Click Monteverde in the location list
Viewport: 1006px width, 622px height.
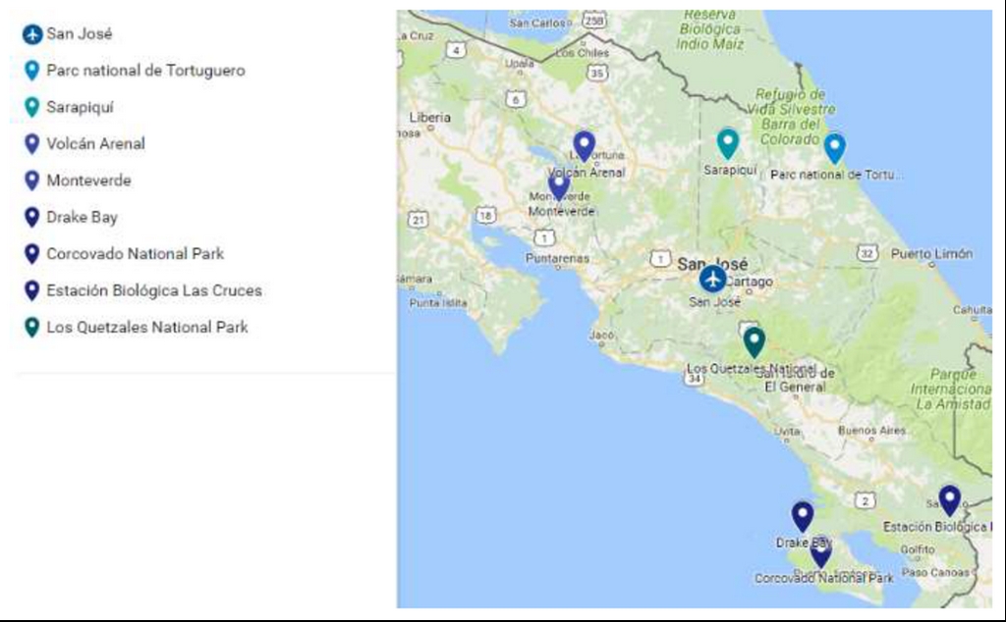pyautogui.click(x=88, y=181)
